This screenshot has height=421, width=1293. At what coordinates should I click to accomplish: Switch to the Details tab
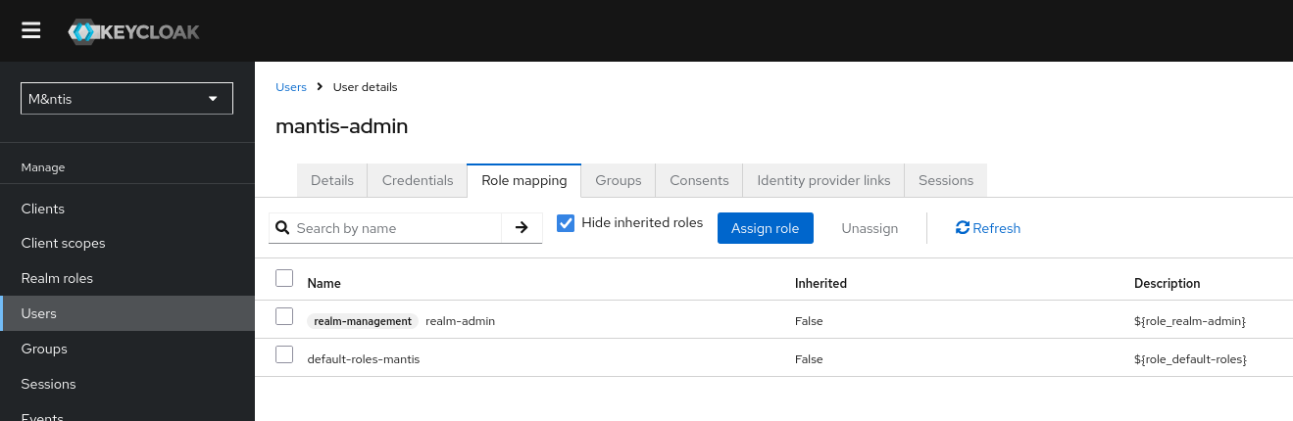[332, 180]
